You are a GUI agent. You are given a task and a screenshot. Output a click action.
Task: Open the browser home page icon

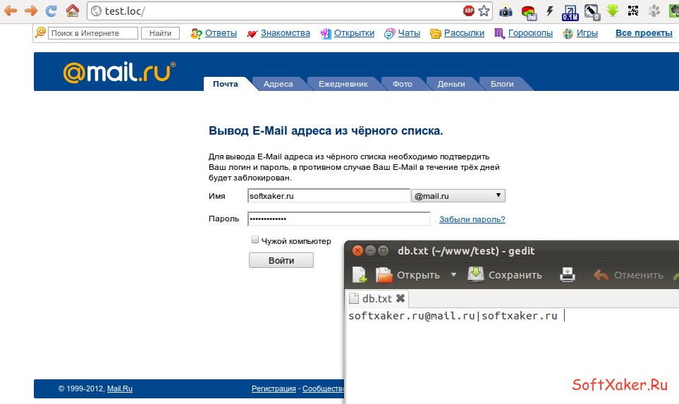pos(73,11)
